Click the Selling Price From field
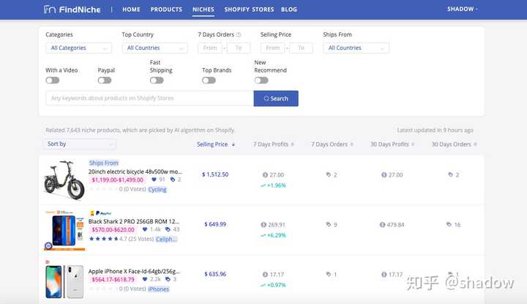527x304 pixels. (x=272, y=48)
